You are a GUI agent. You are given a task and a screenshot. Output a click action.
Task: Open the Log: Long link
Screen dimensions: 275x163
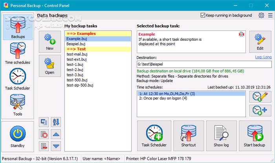(263, 57)
